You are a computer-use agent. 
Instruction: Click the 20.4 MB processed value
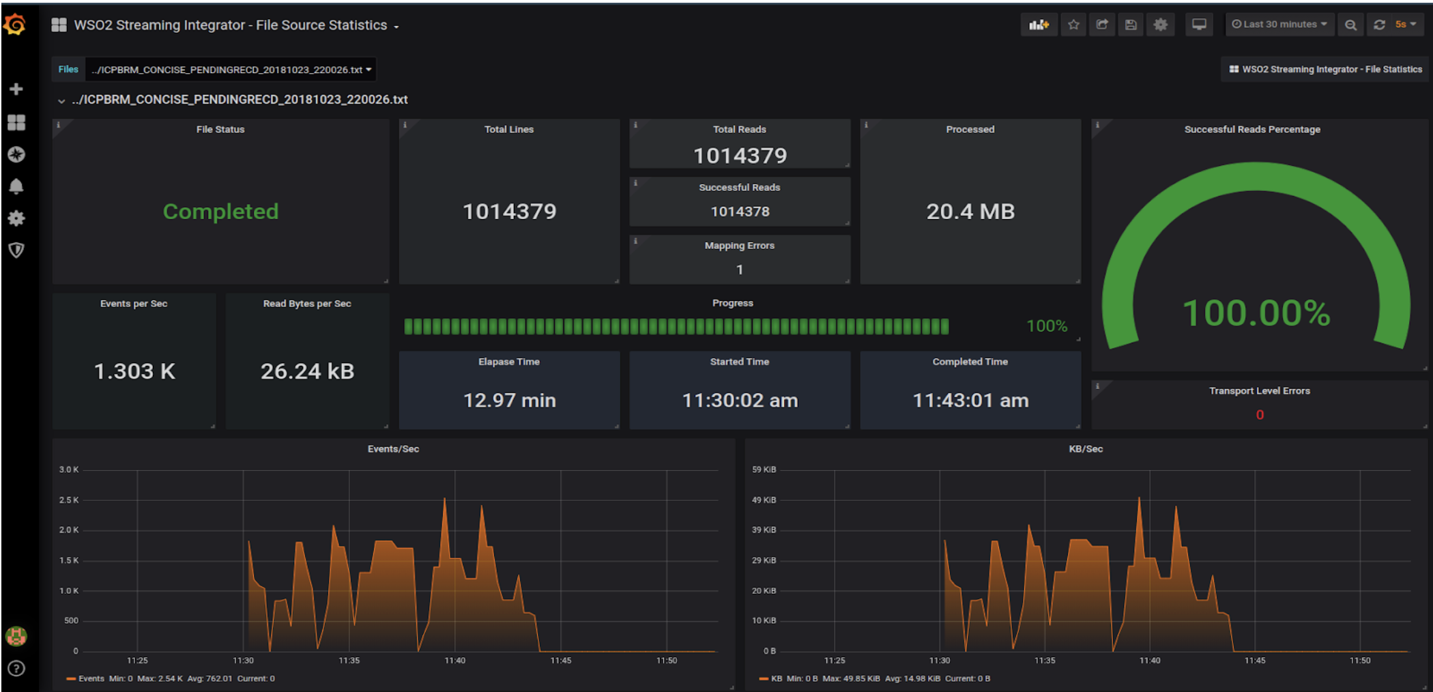[x=970, y=212]
